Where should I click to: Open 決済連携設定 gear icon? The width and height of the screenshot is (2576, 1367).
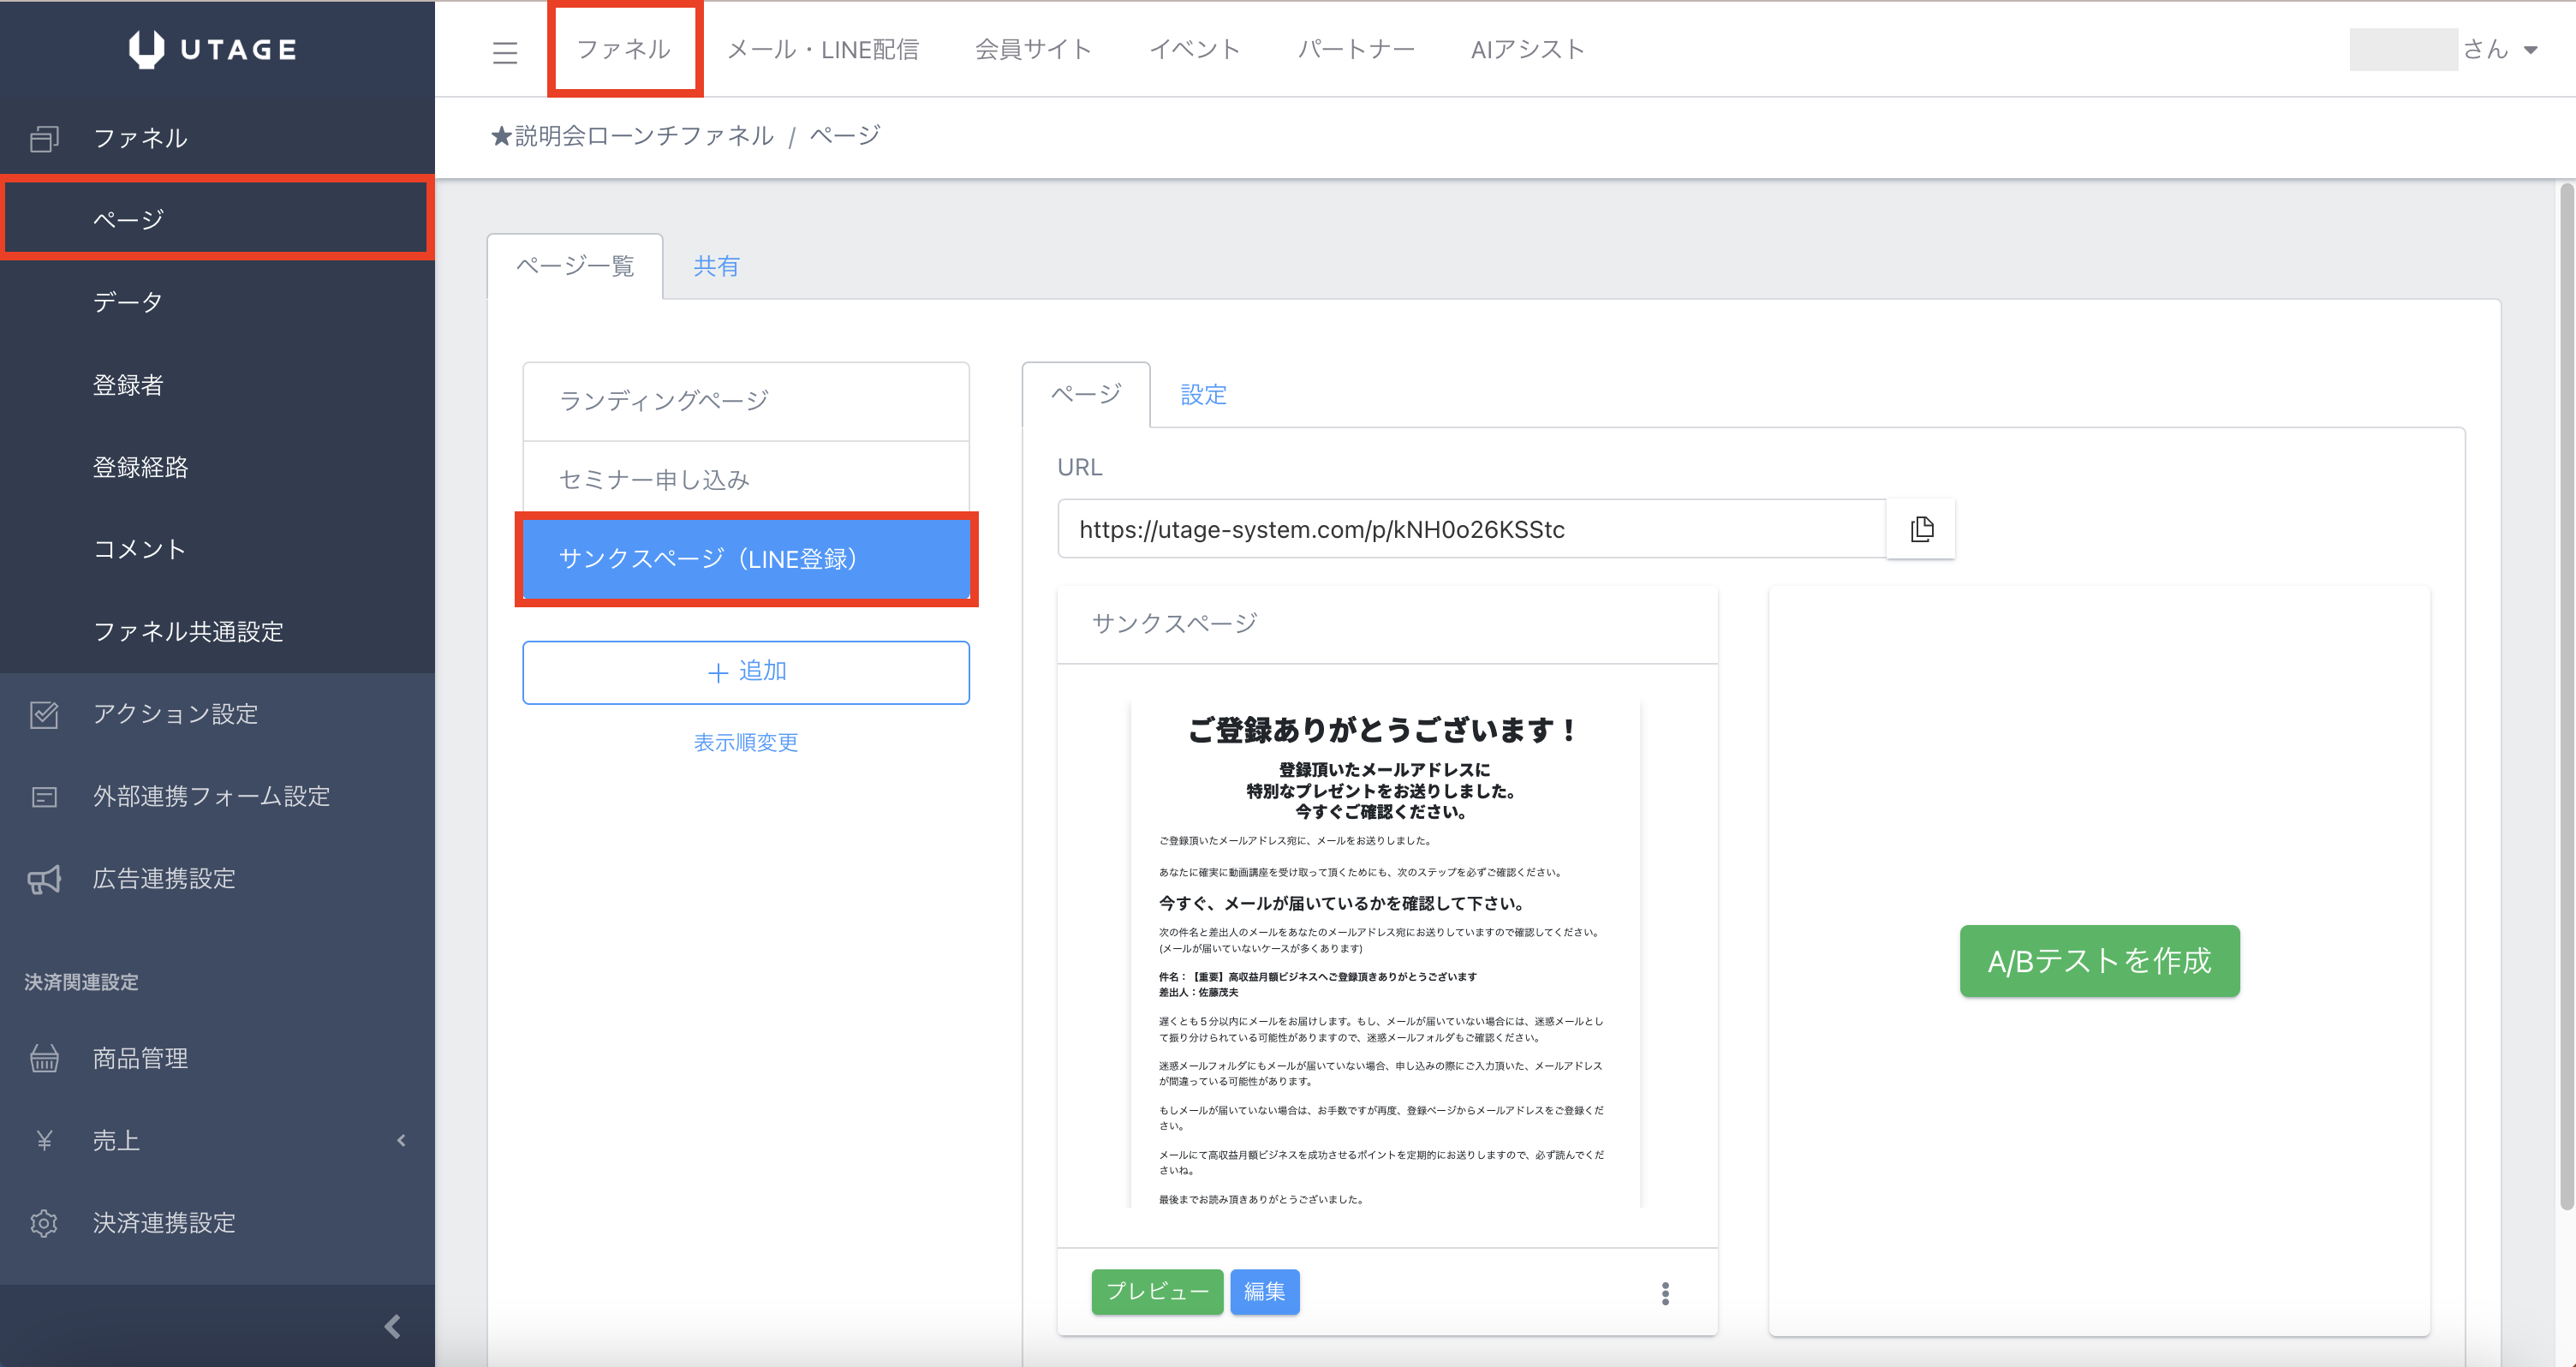(x=44, y=1223)
